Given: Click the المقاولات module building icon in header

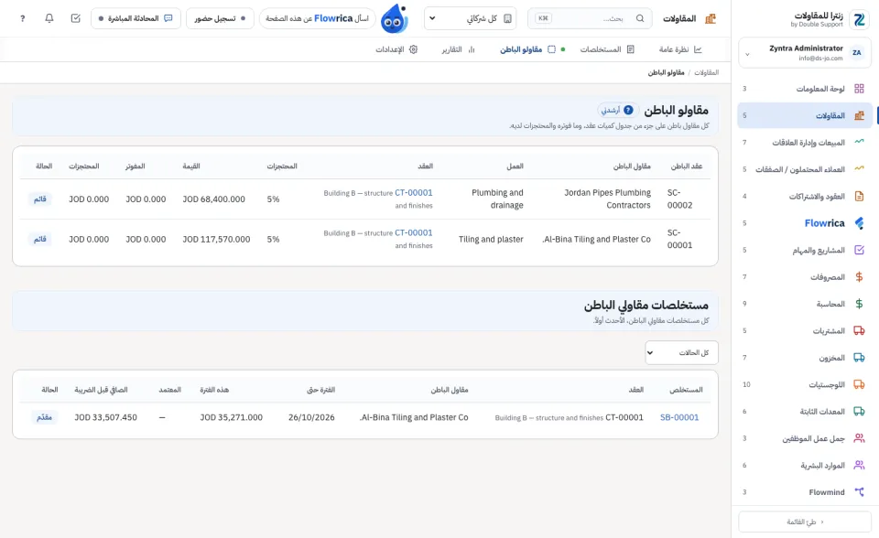Looking at the screenshot, I should tap(711, 18).
